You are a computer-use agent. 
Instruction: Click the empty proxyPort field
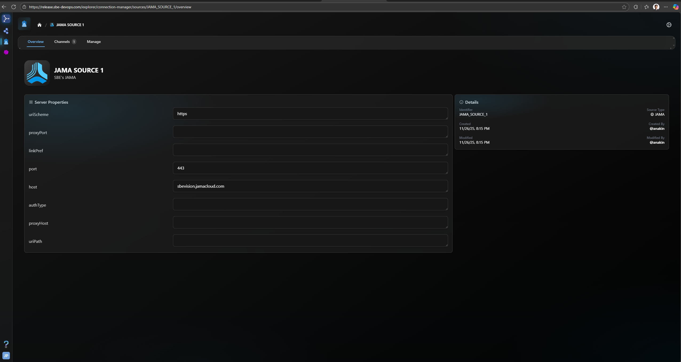(310, 132)
